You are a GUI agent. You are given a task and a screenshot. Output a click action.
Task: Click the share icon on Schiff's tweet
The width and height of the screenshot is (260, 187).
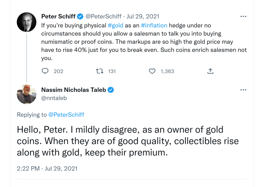tap(210, 71)
